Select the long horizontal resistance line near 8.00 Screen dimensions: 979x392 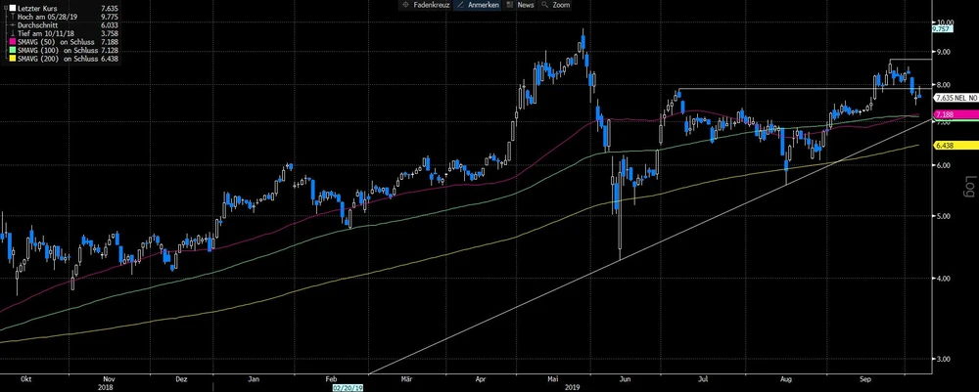coord(783,90)
